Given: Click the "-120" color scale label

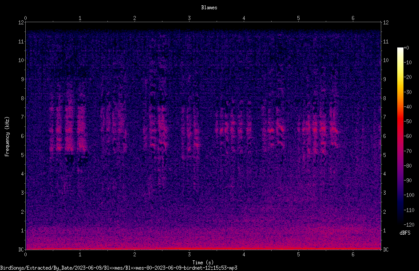Looking at the screenshot, I should click(409, 225).
